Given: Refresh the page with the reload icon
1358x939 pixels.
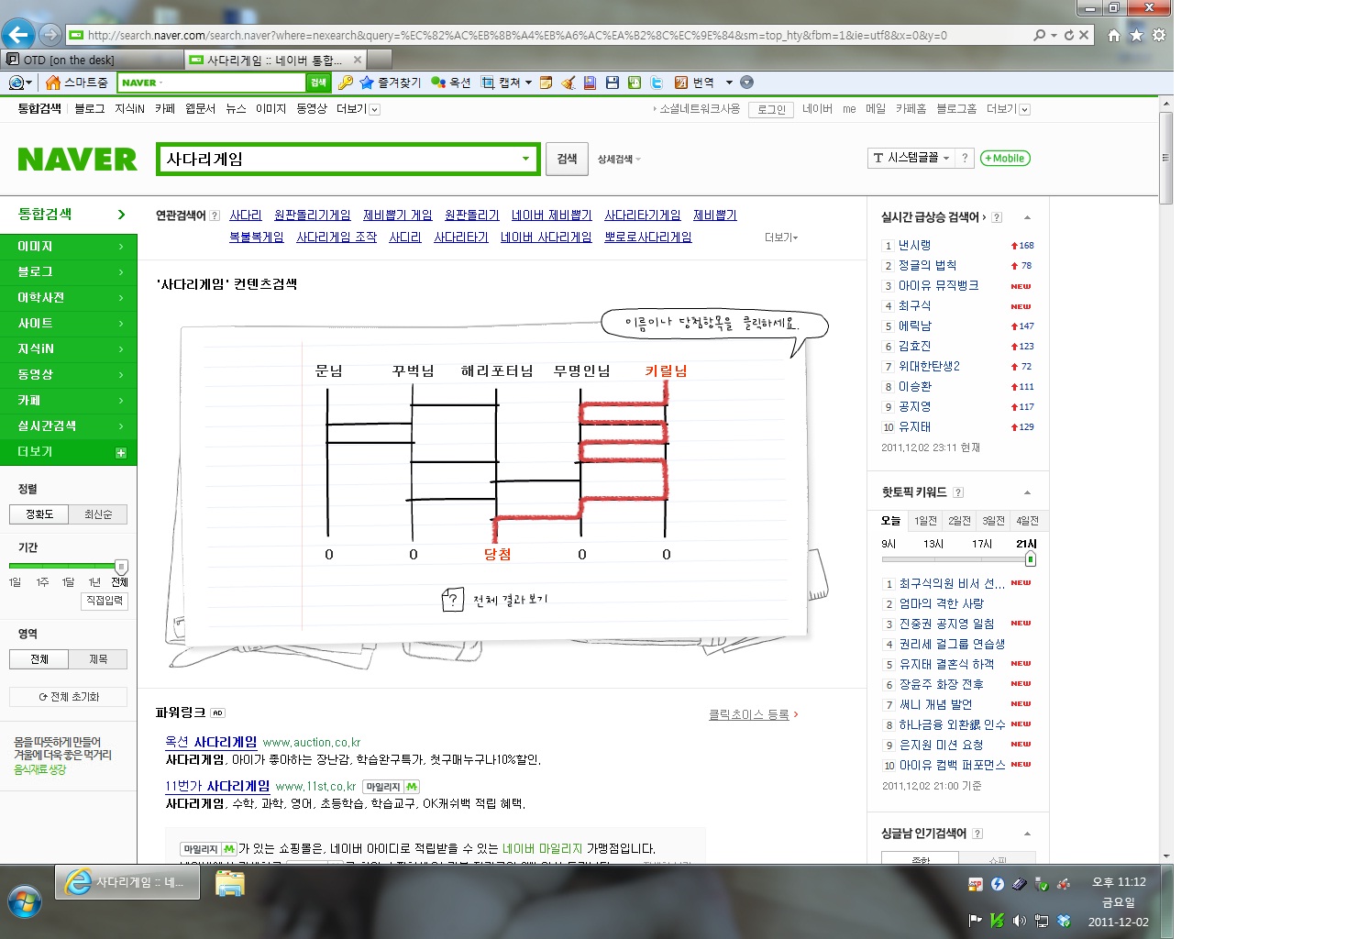Looking at the screenshot, I should click(1068, 35).
